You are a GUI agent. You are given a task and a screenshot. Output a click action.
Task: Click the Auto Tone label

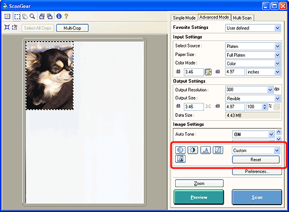pyautogui.click(x=186, y=134)
